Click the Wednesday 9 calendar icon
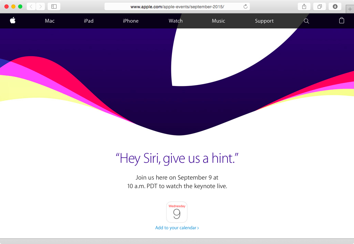 [x=177, y=212]
